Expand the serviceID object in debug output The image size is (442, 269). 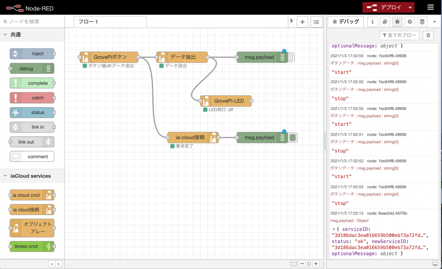(334, 229)
